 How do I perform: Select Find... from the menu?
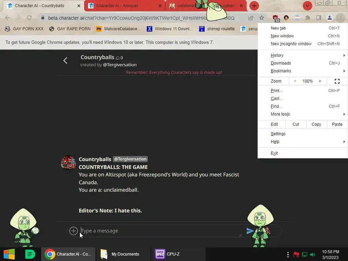[x=303, y=106]
